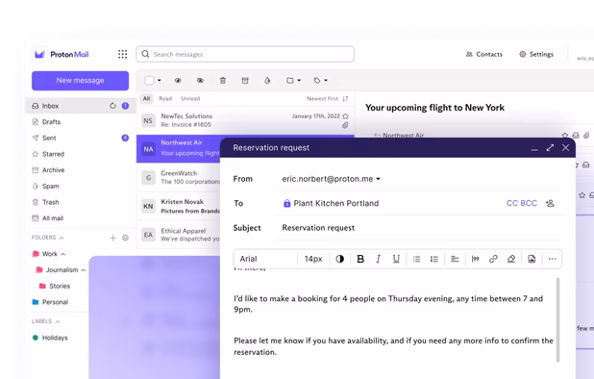
Task: Clear formatting with the eraser icon
Action: tap(511, 259)
